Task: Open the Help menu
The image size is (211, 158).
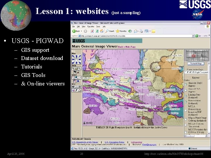Action: [104, 27]
